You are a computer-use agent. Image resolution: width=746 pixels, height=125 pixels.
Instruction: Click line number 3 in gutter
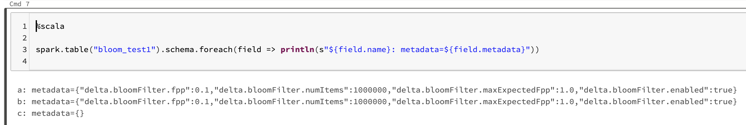click(x=25, y=50)
